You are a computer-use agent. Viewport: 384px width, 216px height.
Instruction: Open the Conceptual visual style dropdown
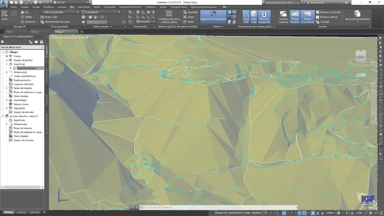coord(101,12)
